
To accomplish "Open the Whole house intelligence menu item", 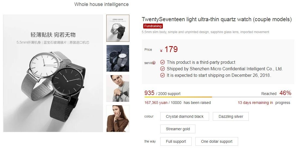I will coord(101,4).
